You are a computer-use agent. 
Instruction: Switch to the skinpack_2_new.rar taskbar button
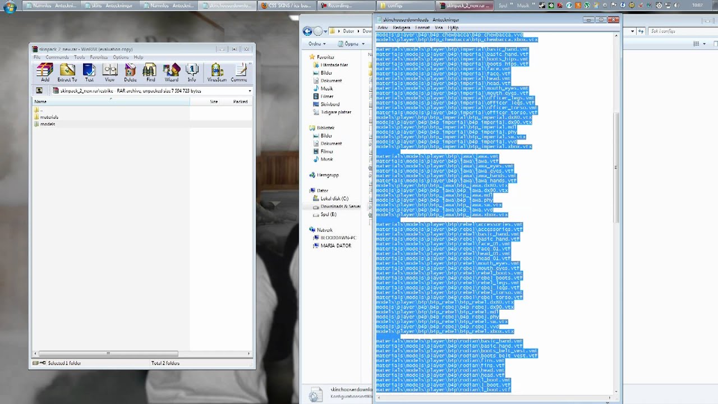(463, 6)
